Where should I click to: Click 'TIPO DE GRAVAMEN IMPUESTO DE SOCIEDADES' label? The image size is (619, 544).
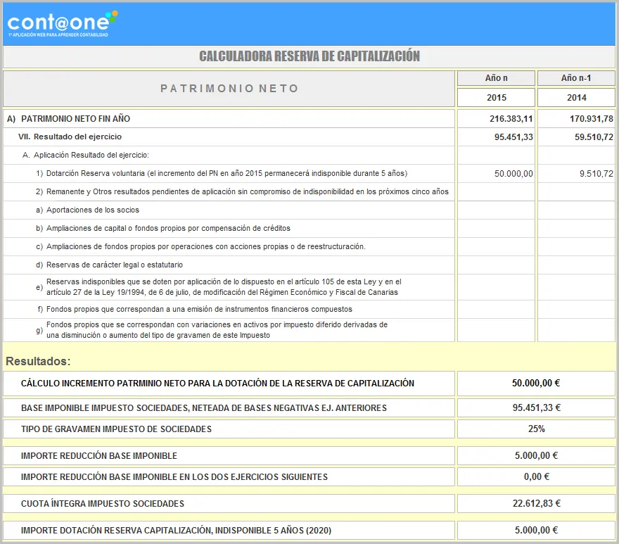pos(116,429)
